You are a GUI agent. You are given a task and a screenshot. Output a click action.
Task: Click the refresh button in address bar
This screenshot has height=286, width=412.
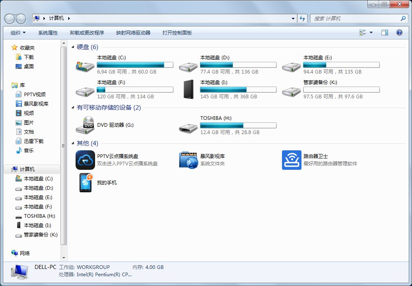pos(303,19)
